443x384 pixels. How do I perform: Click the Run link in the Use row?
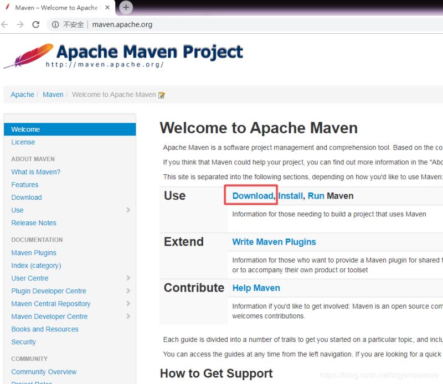316,196
